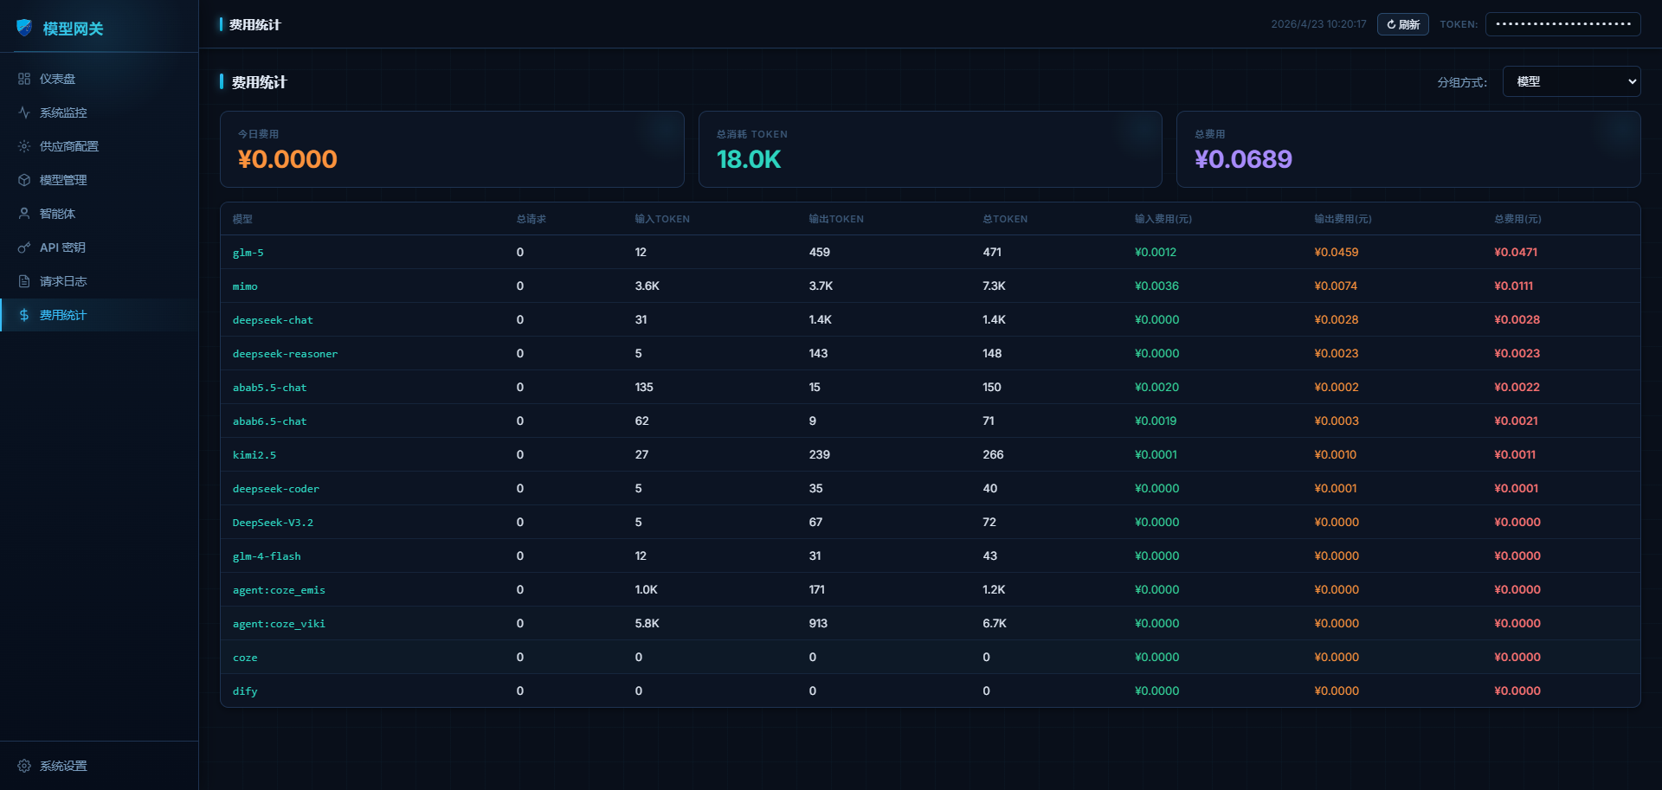Select the API 密钥 key icon
The image size is (1662, 790).
click(x=24, y=247)
